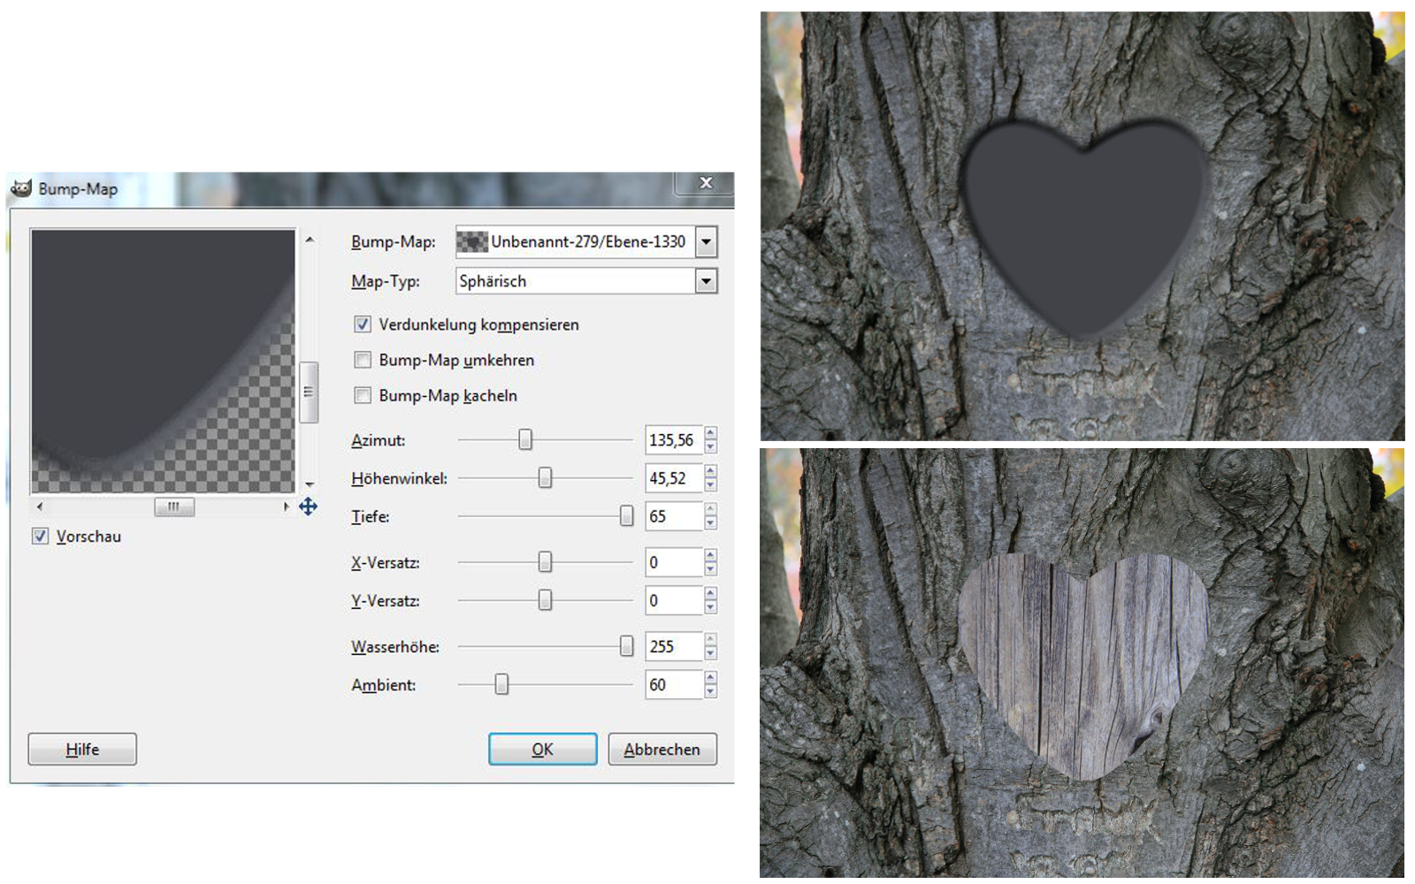Toggle the Vorschau preview checkbox

(x=41, y=537)
